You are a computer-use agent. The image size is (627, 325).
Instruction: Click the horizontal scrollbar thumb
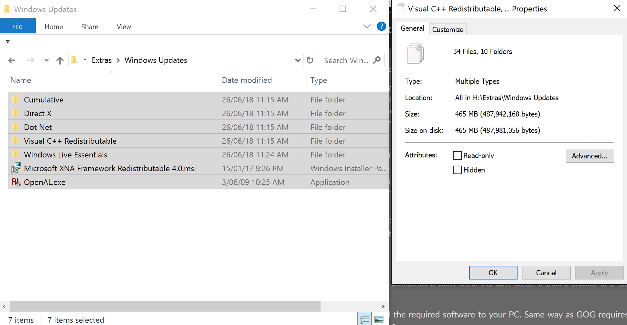point(165,306)
